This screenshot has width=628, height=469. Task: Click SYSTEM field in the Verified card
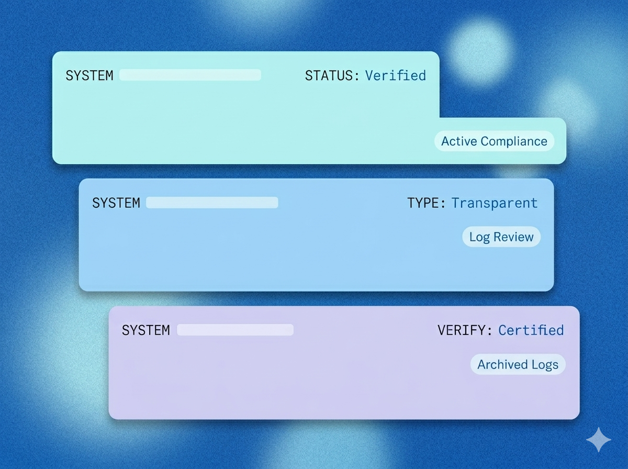pyautogui.click(x=190, y=75)
